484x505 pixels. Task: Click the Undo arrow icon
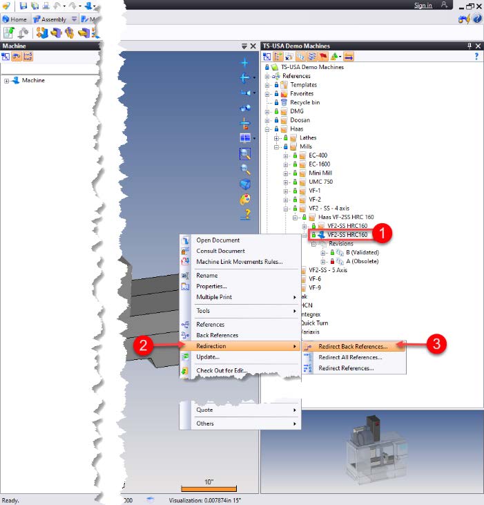(57, 6)
